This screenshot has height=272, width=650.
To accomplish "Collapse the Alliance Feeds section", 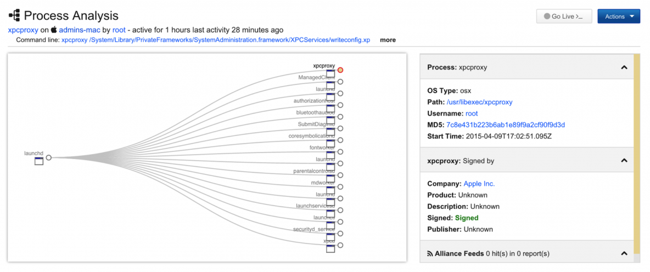I will point(624,253).
